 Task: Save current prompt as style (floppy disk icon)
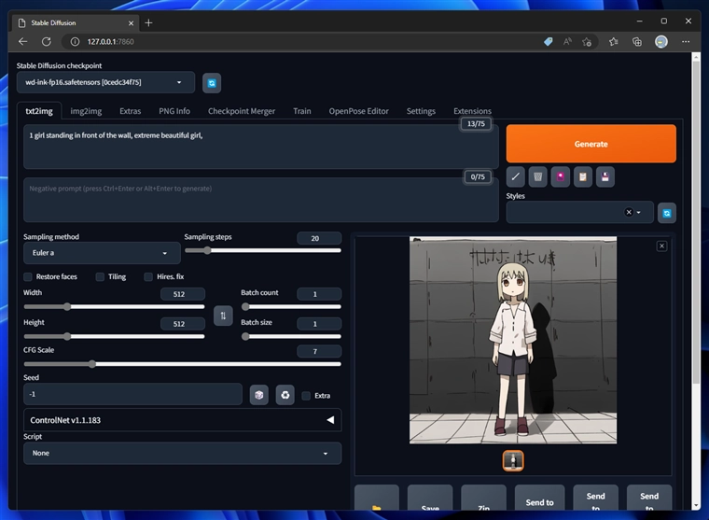coord(605,176)
